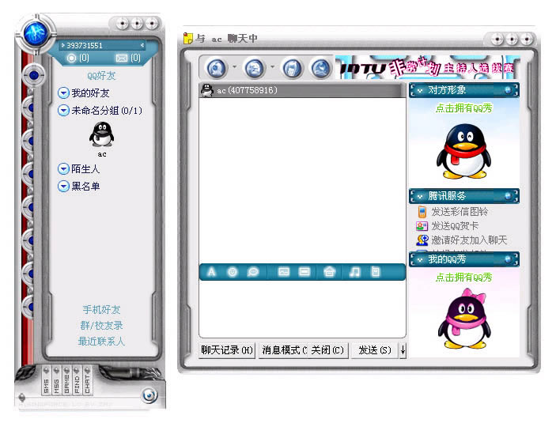
Task: Click the globe icon on 腾讯服务 header
Action: pos(508,196)
